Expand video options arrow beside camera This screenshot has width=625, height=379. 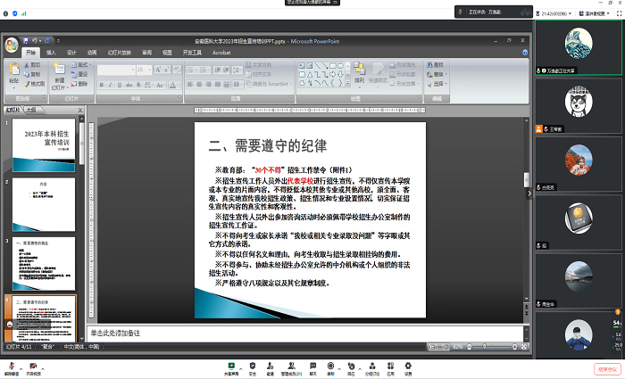pos(43,365)
